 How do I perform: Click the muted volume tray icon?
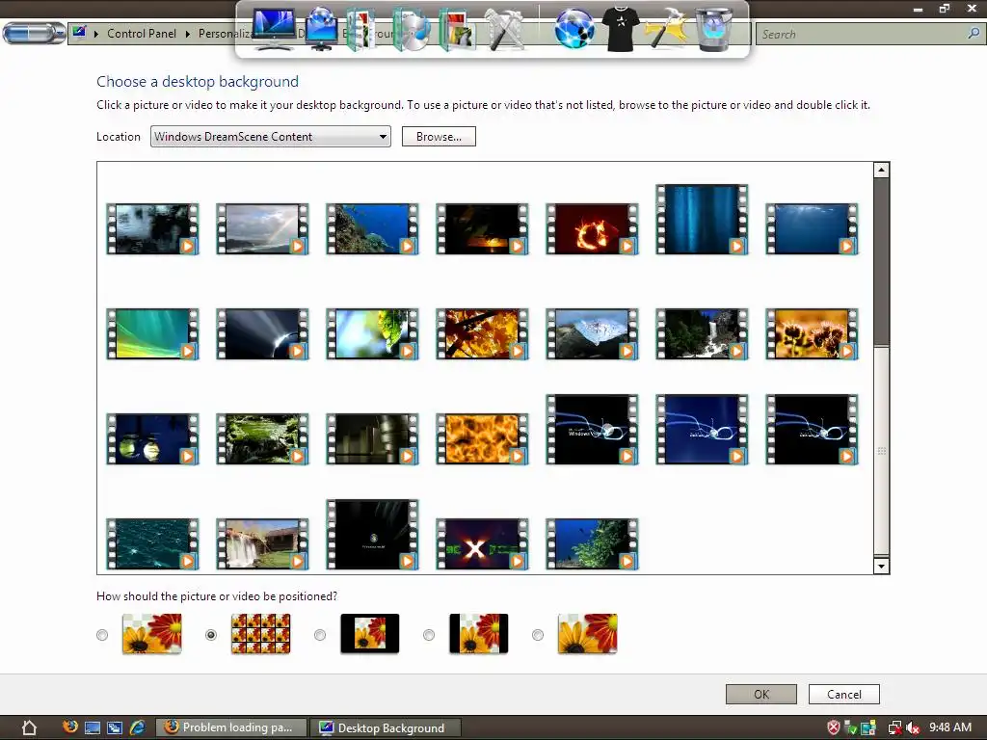point(912,728)
